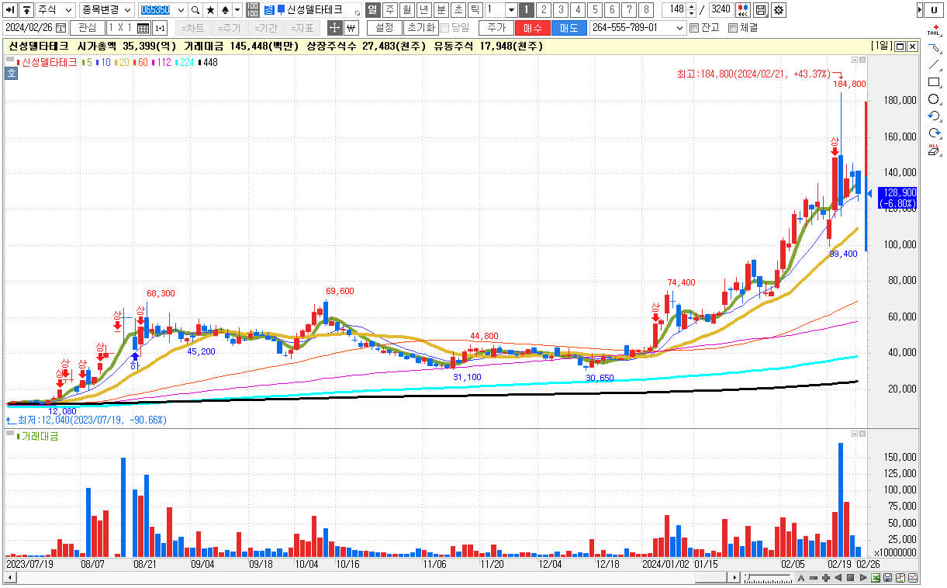Click the 설정 button
Viewport: 947px width, 588px height.
point(384,28)
